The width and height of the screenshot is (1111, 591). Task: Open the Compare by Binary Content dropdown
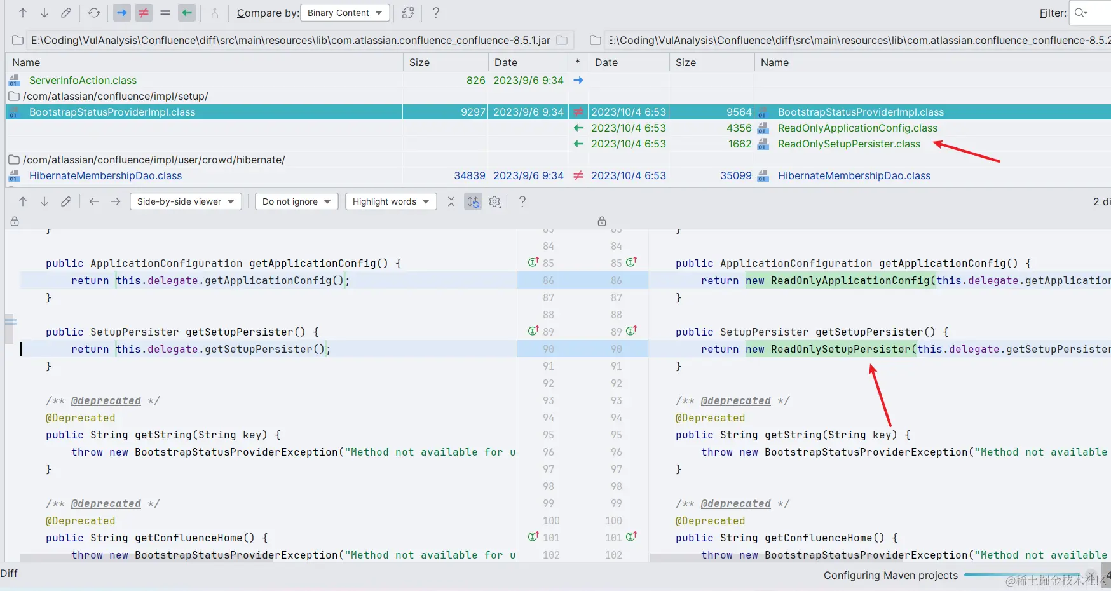[x=344, y=13]
